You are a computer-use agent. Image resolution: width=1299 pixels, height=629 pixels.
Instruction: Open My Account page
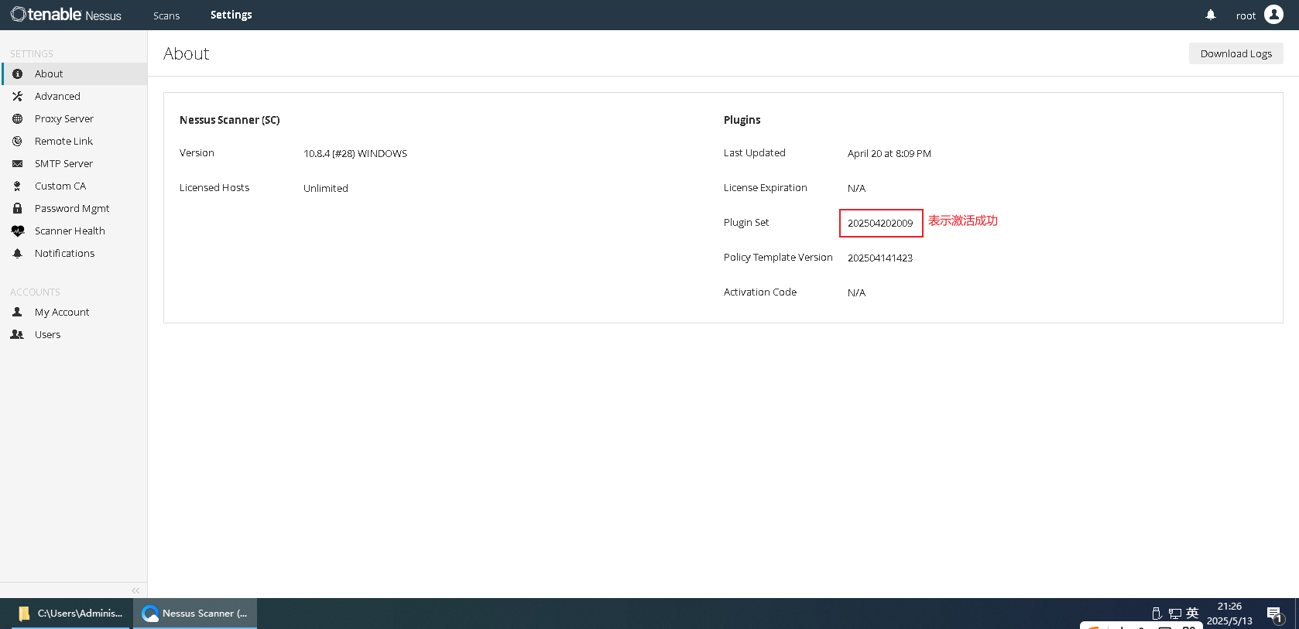point(74,313)
